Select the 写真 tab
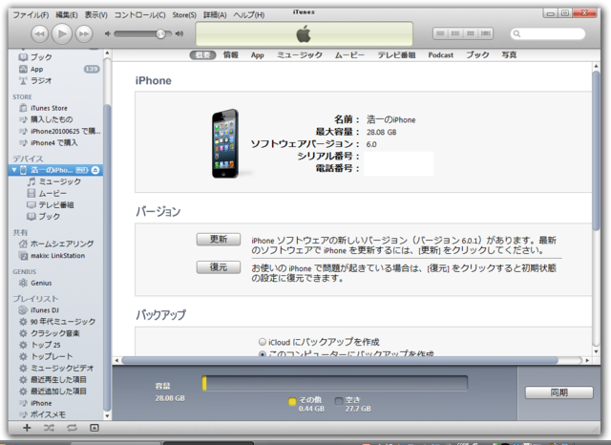This screenshot has width=611, height=445. pyautogui.click(x=509, y=55)
